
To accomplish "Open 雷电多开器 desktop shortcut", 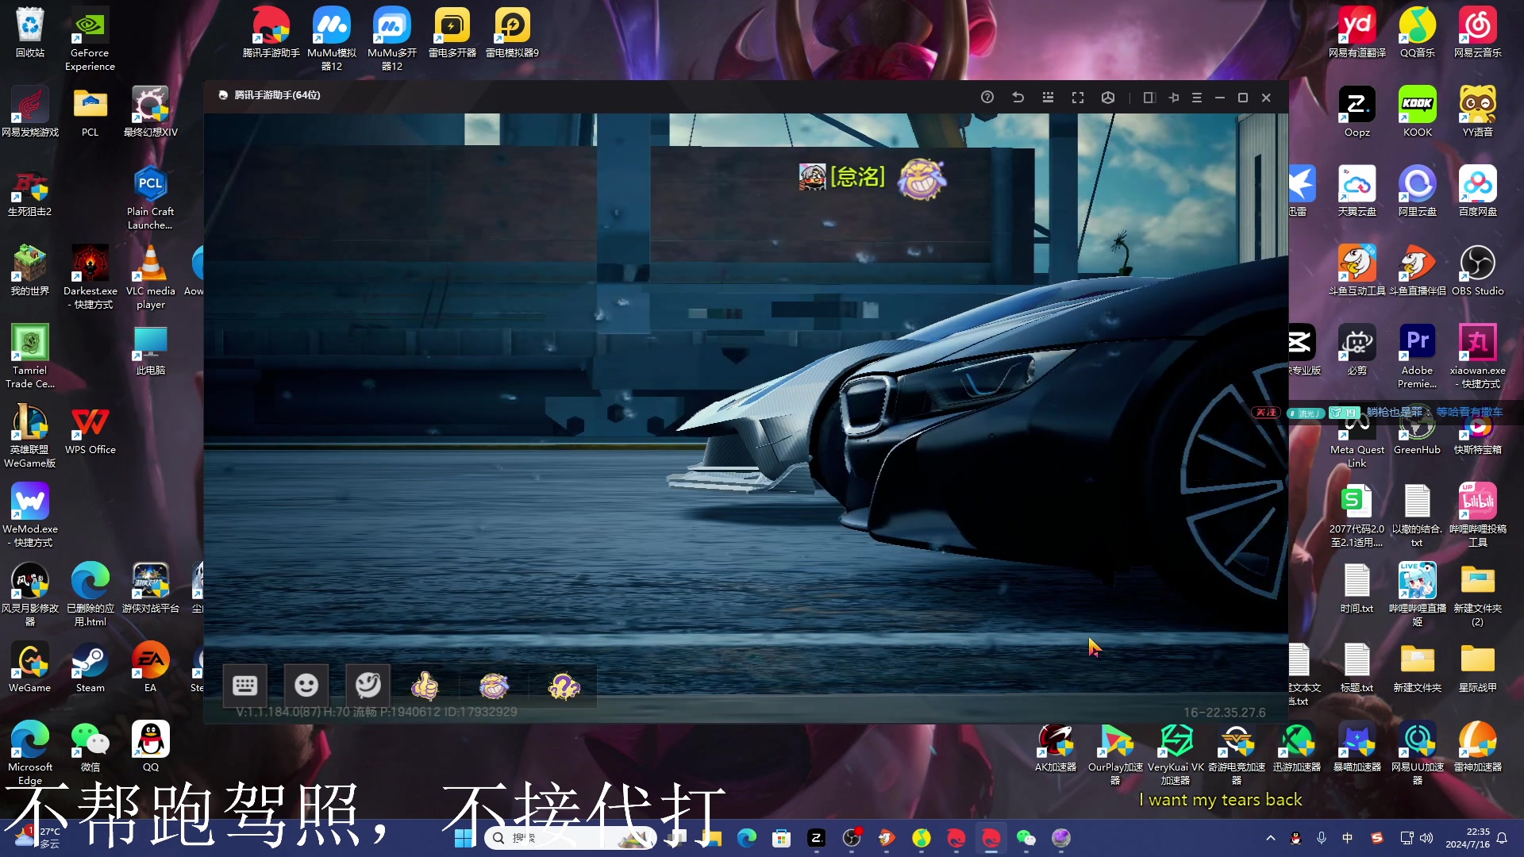I will pos(452,33).
